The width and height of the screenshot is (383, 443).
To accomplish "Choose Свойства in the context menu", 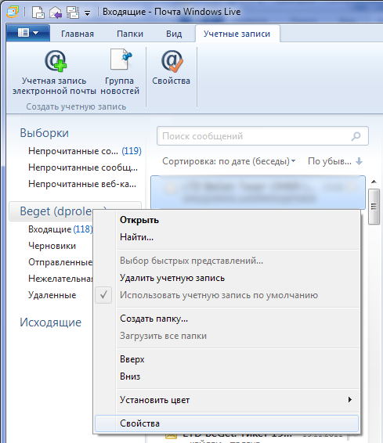I will [x=226, y=423].
